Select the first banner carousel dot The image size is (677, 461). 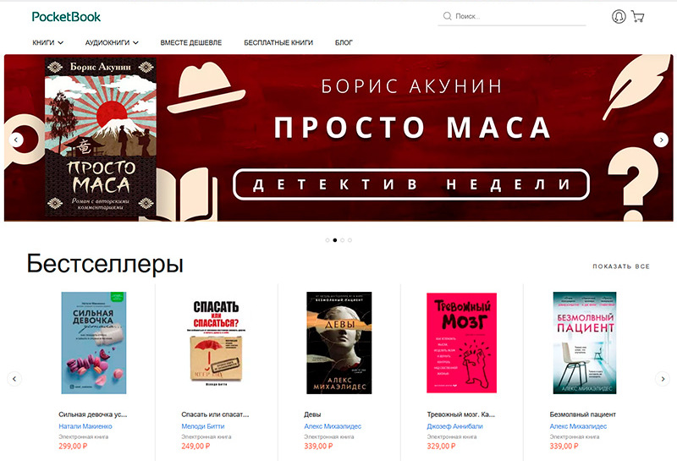click(x=327, y=240)
